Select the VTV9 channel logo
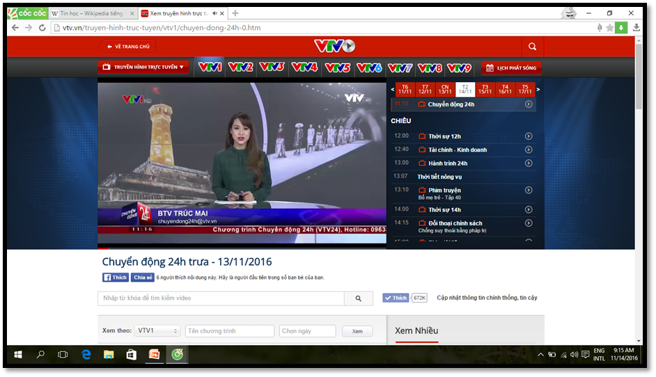 coord(459,67)
